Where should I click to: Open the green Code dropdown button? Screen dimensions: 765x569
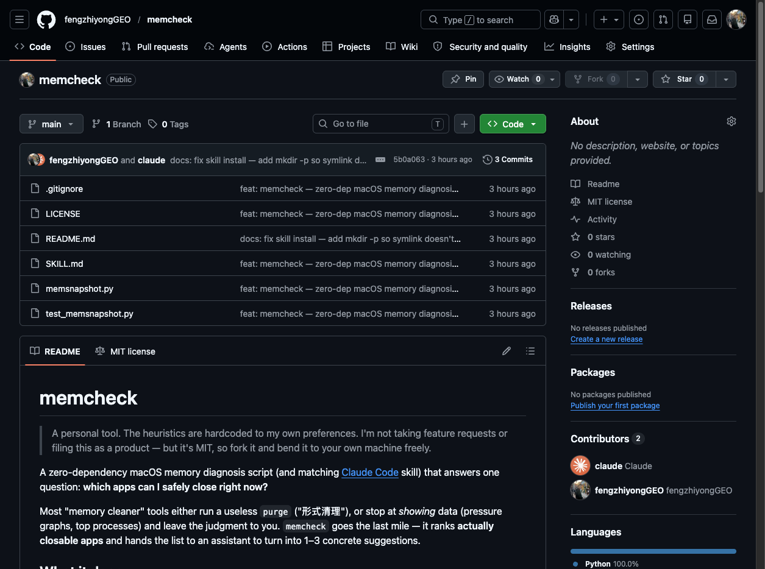pyautogui.click(x=513, y=124)
